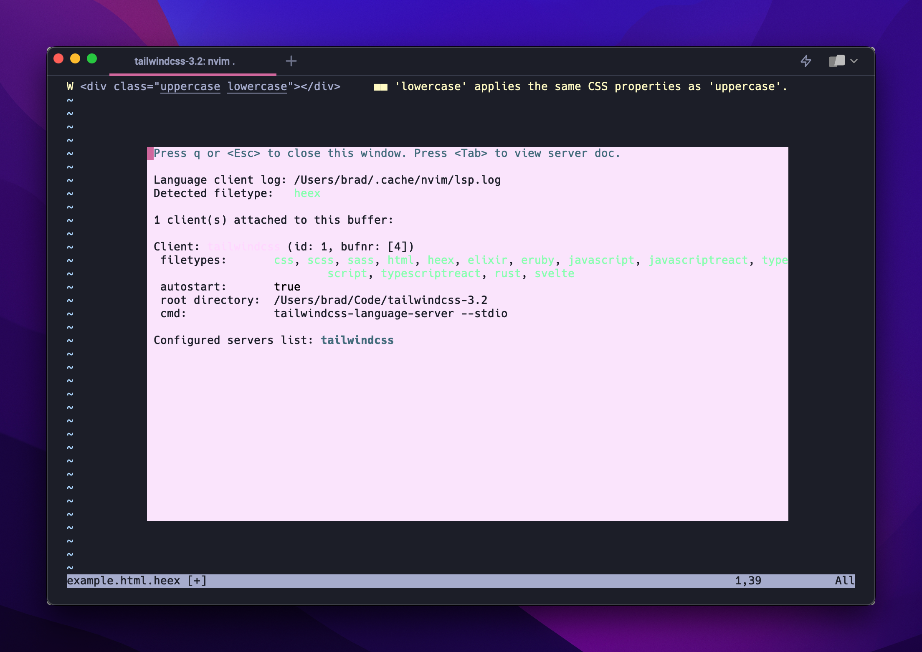Click the cursor position '1,39' in the status bar
Viewport: 922px width, 652px height.
pyautogui.click(x=748, y=580)
